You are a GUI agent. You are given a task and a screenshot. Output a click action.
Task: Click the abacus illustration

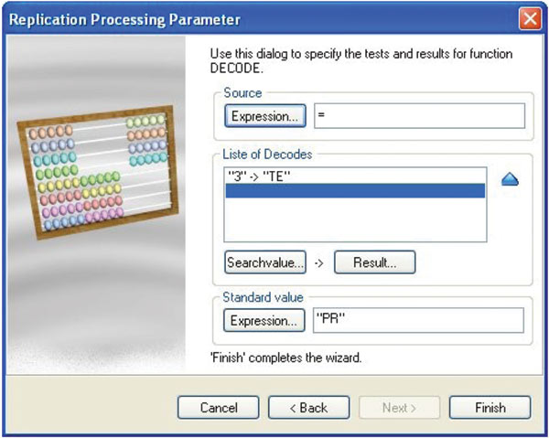[x=98, y=172]
